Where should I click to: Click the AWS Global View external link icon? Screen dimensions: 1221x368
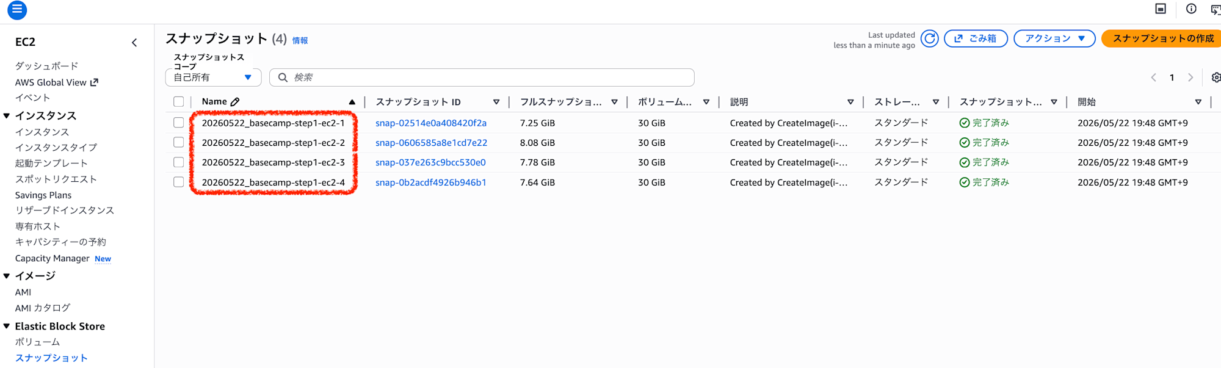[94, 82]
